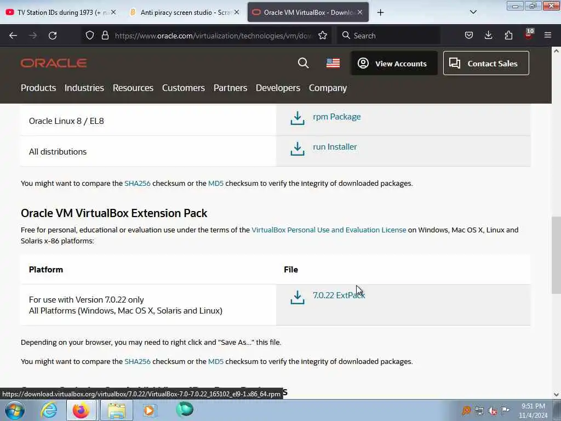Click the page vertical scrollbar thumb
Image resolution: width=561 pixels, height=421 pixels.
[x=556, y=255]
